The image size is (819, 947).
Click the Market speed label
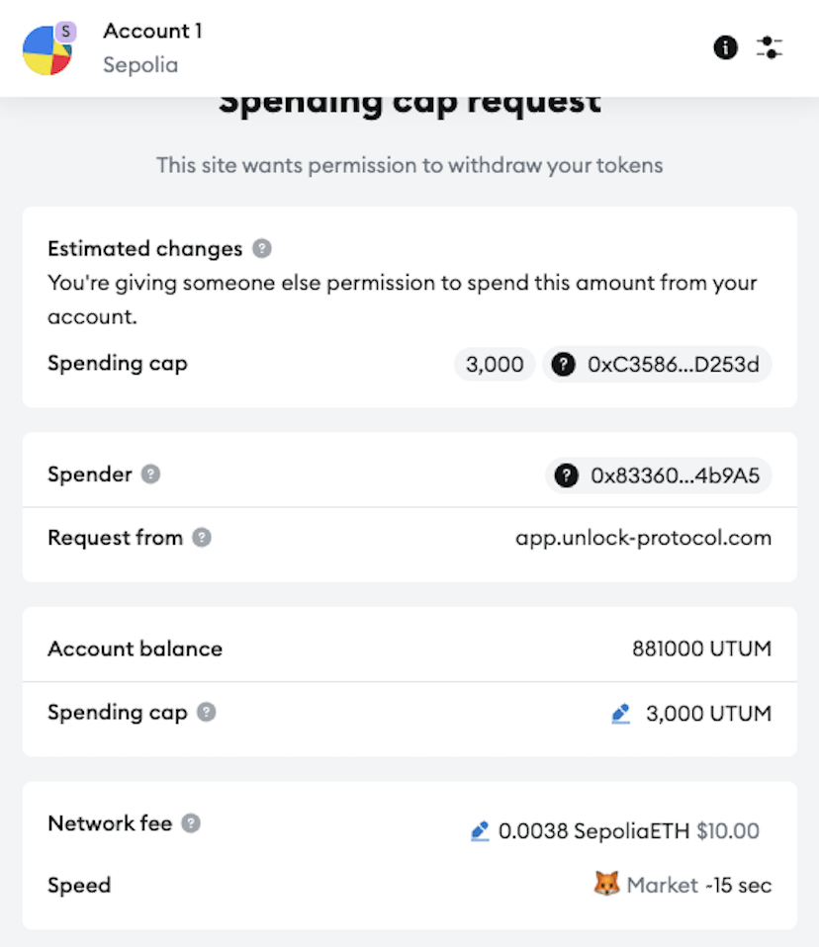click(x=662, y=885)
